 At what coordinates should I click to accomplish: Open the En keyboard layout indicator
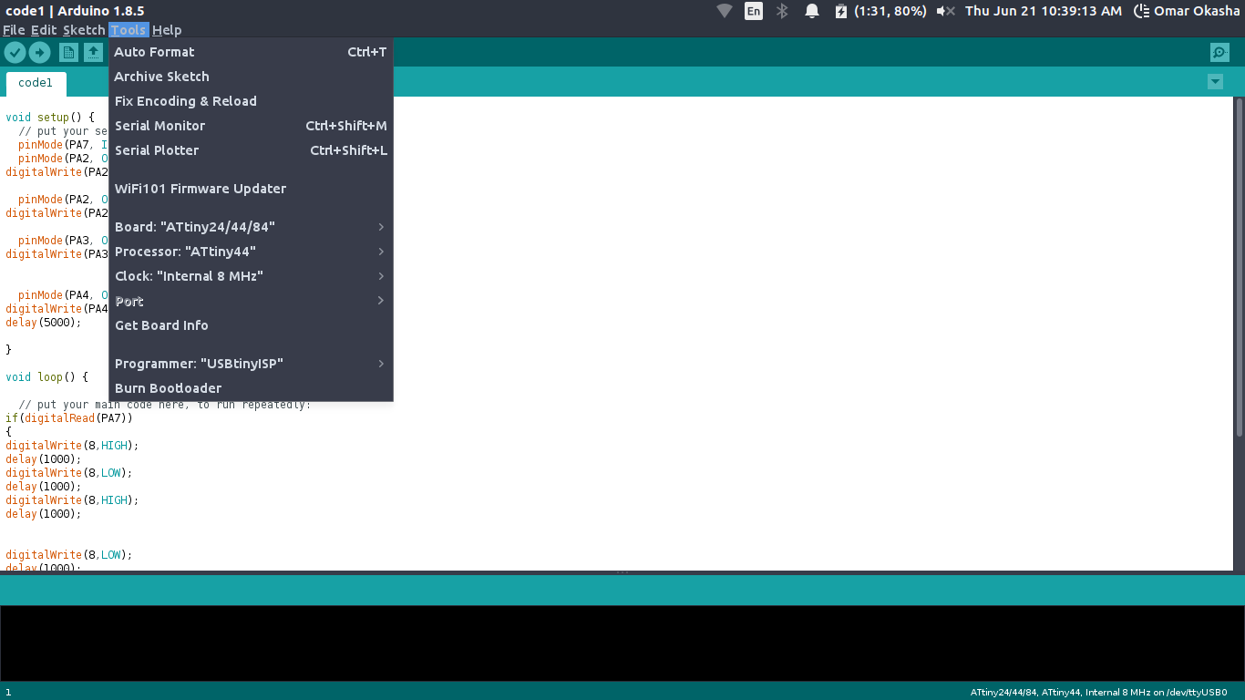click(x=754, y=11)
